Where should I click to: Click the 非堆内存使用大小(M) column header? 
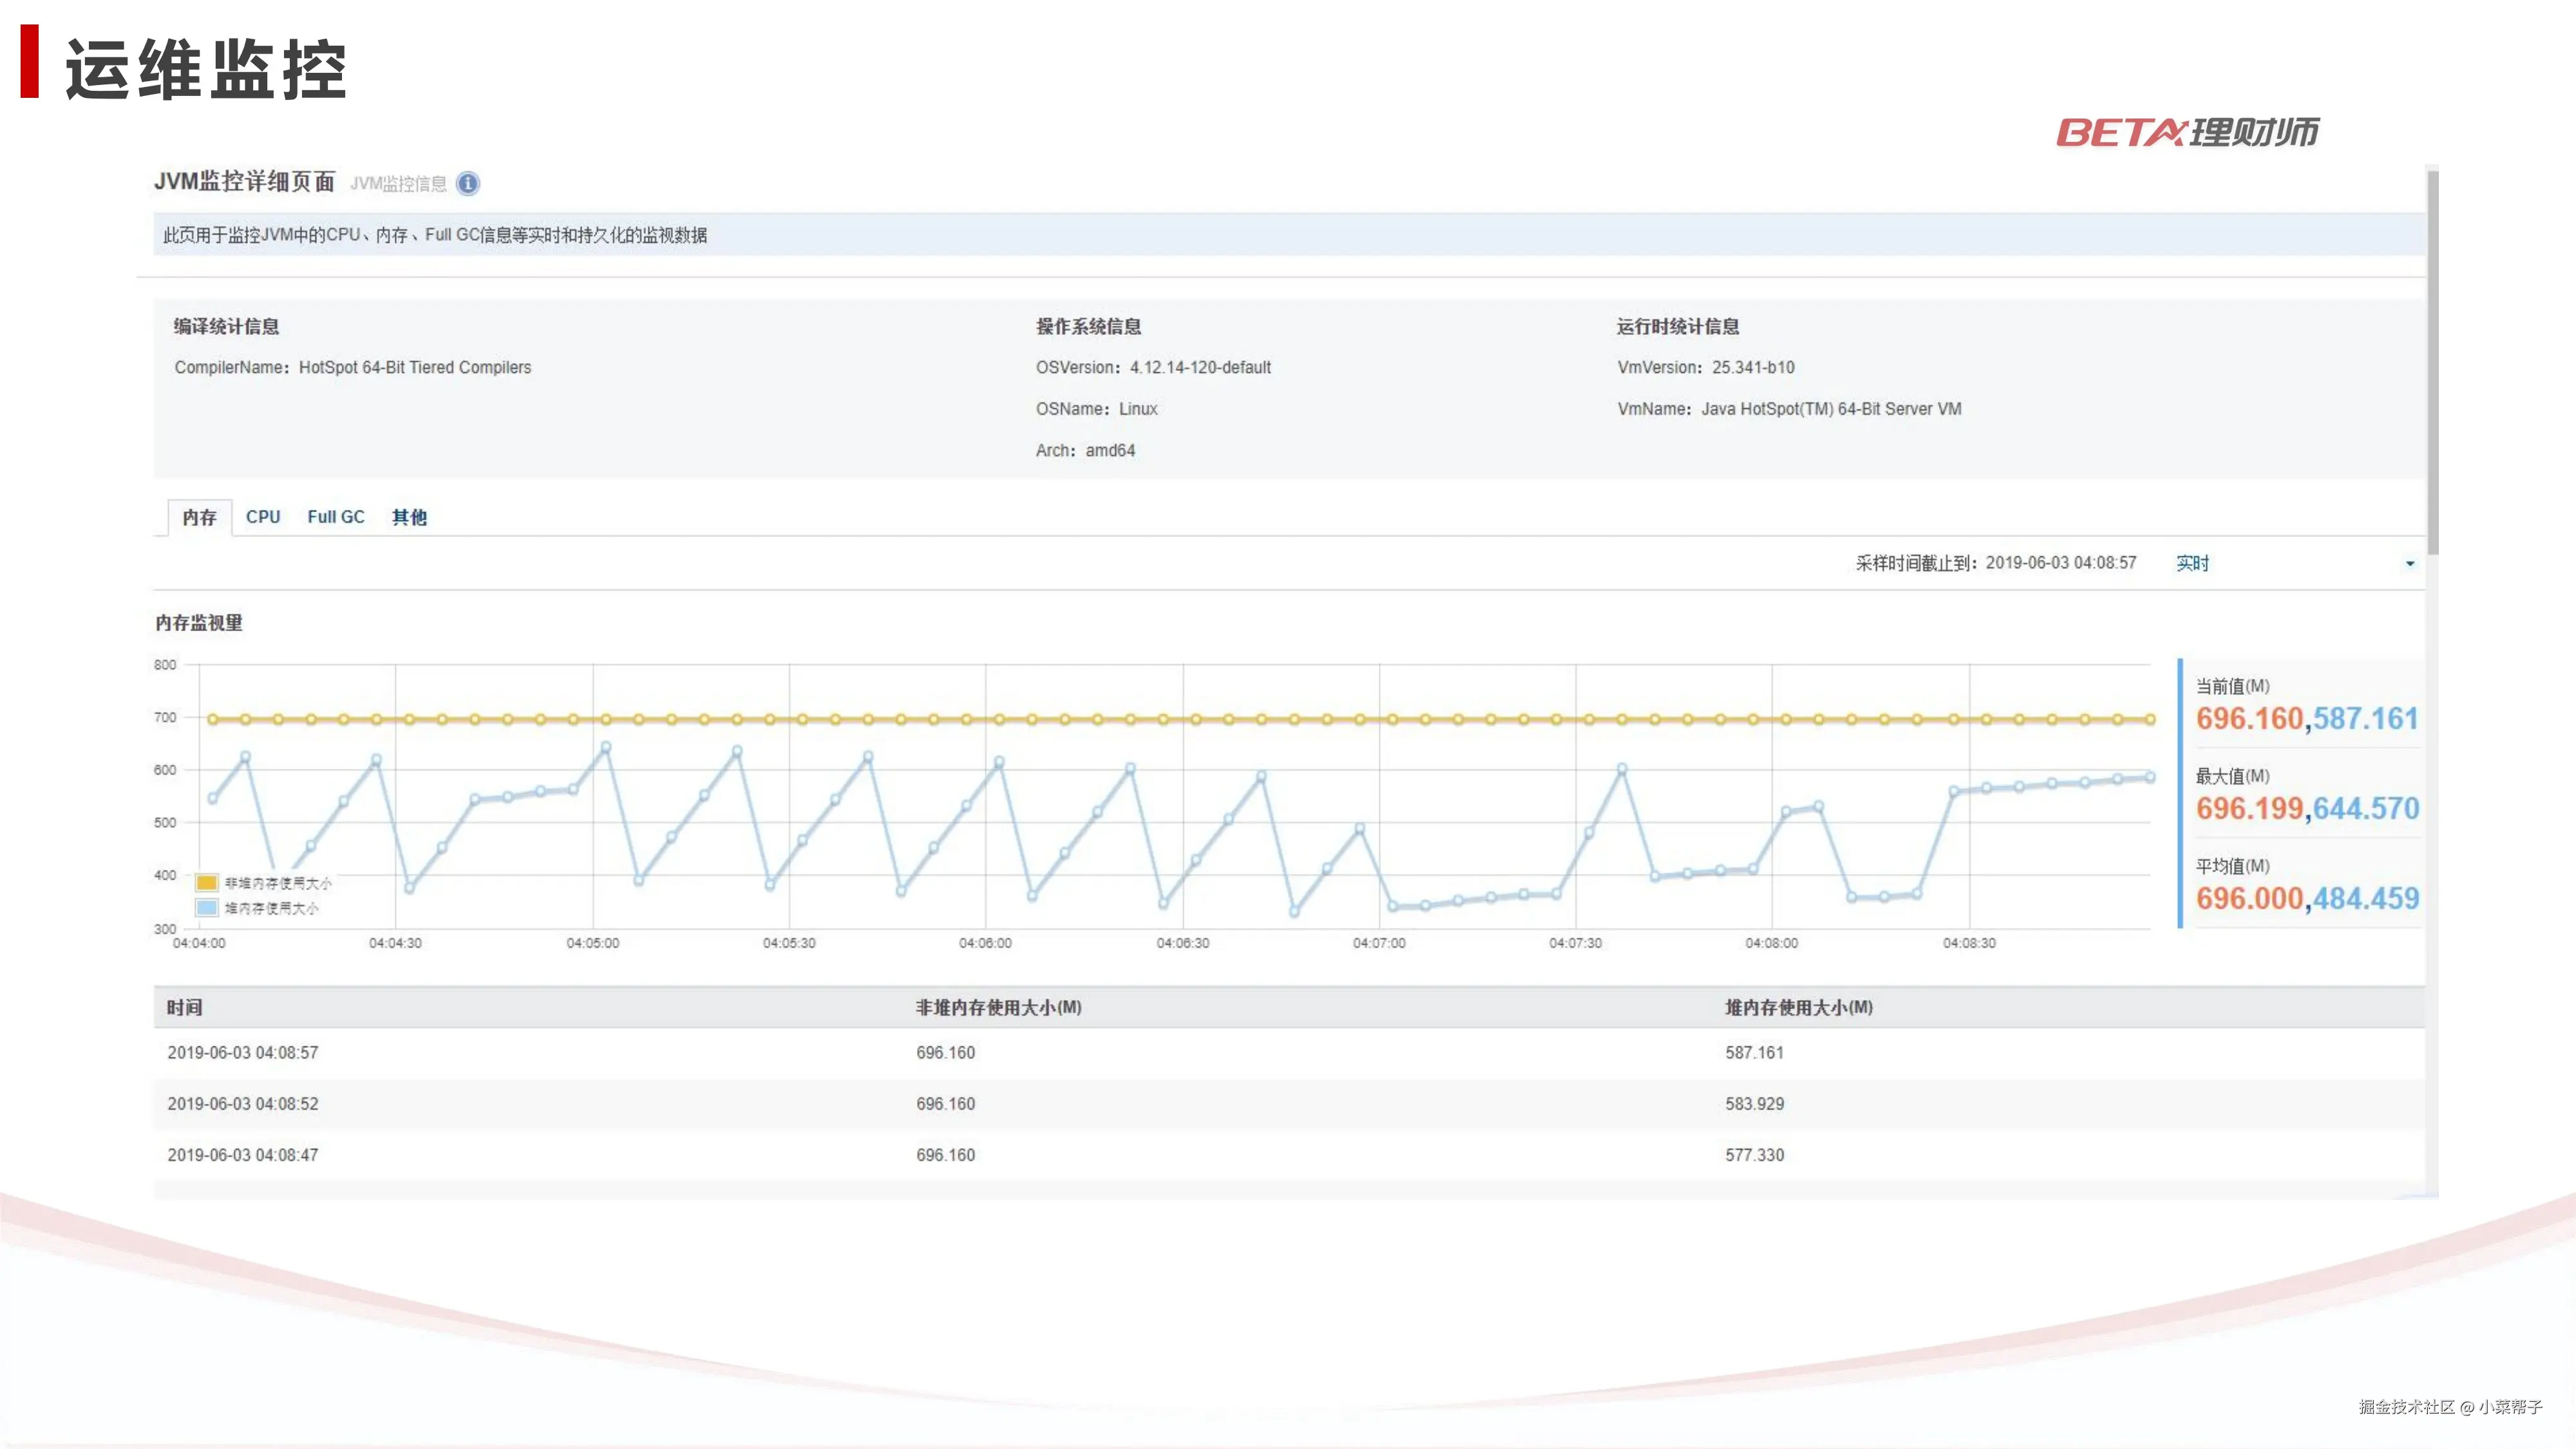998,1008
